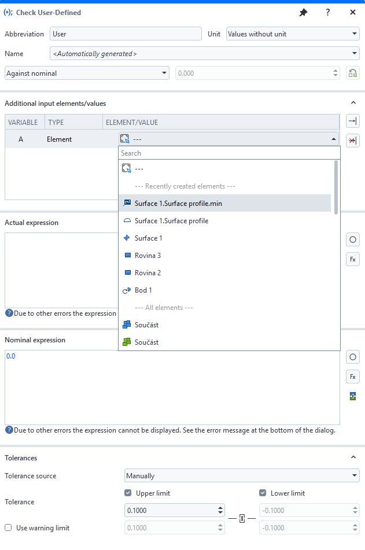Click the lock icon next to nominal value
Viewport: 365px width, 550px height.
352,73
